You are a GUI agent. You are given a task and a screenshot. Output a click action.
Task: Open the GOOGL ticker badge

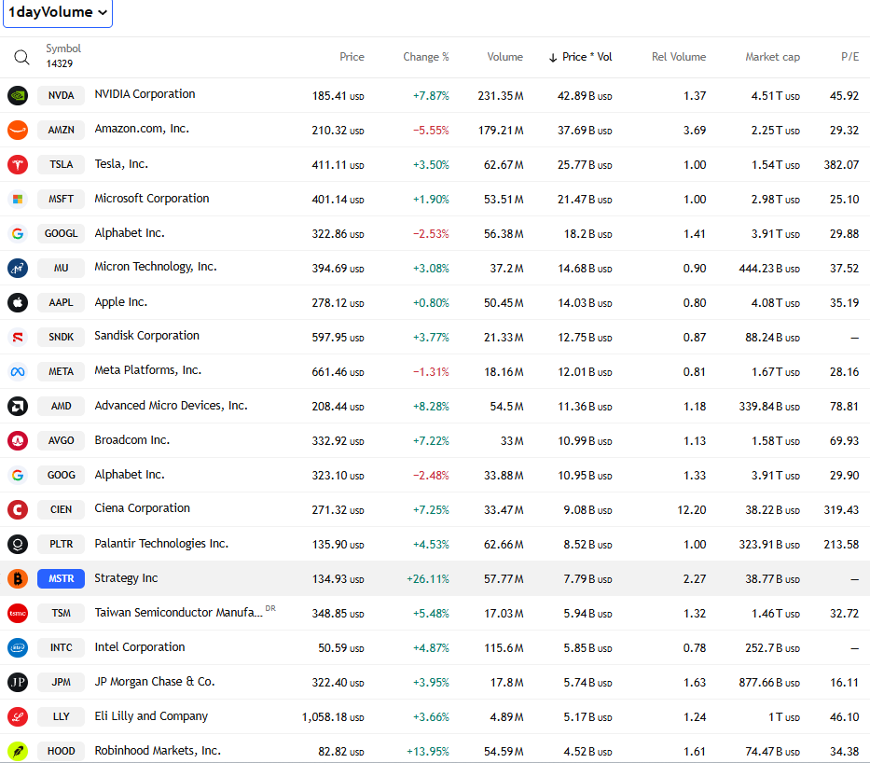coord(61,233)
